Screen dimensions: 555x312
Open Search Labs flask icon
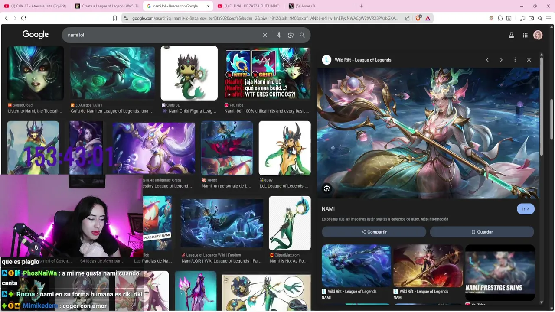[511, 35]
